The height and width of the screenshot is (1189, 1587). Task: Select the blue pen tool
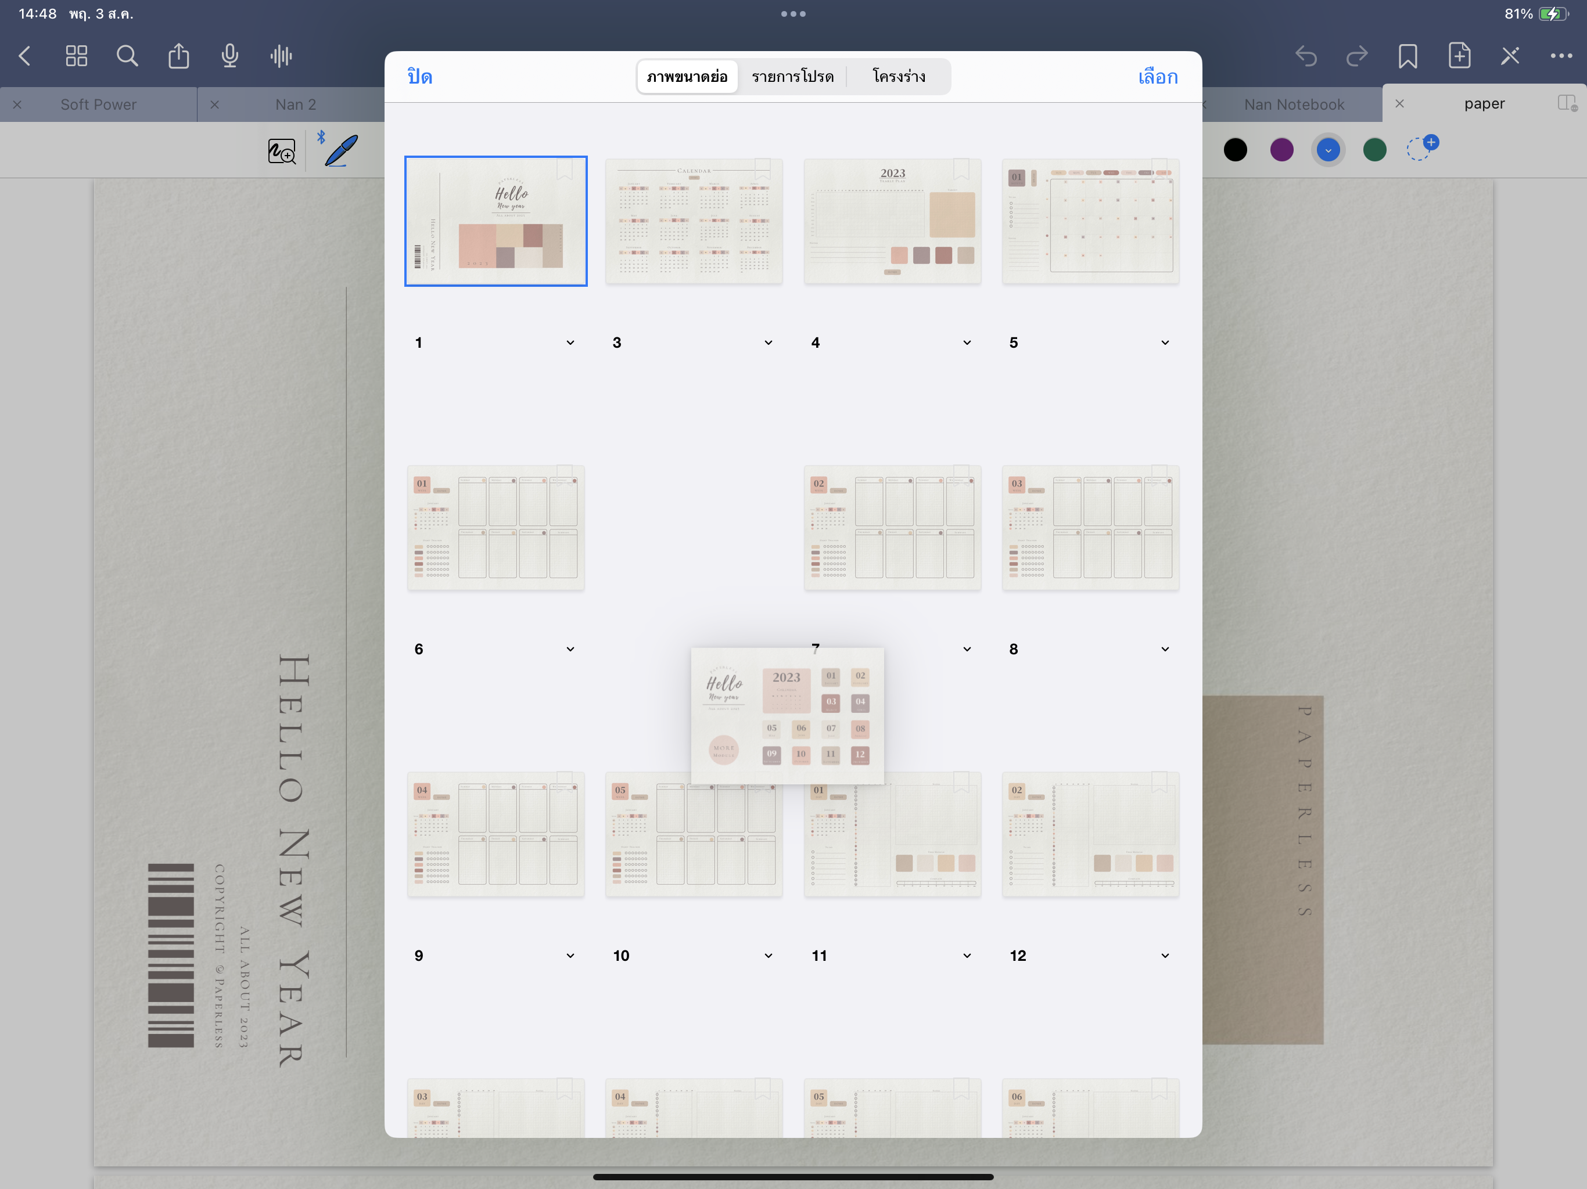click(341, 150)
